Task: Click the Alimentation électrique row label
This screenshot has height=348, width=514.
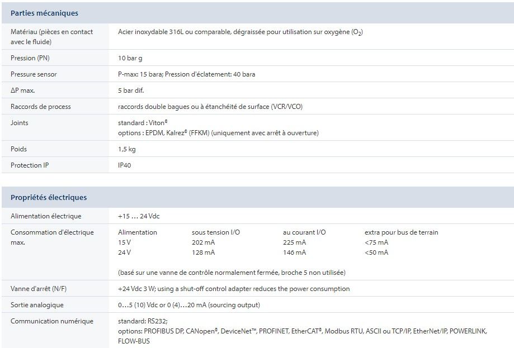Action: pyautogui.click(x=46, y=216)
